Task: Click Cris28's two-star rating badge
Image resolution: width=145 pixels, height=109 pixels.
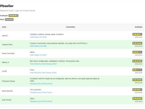Action: tap(137, 70)
